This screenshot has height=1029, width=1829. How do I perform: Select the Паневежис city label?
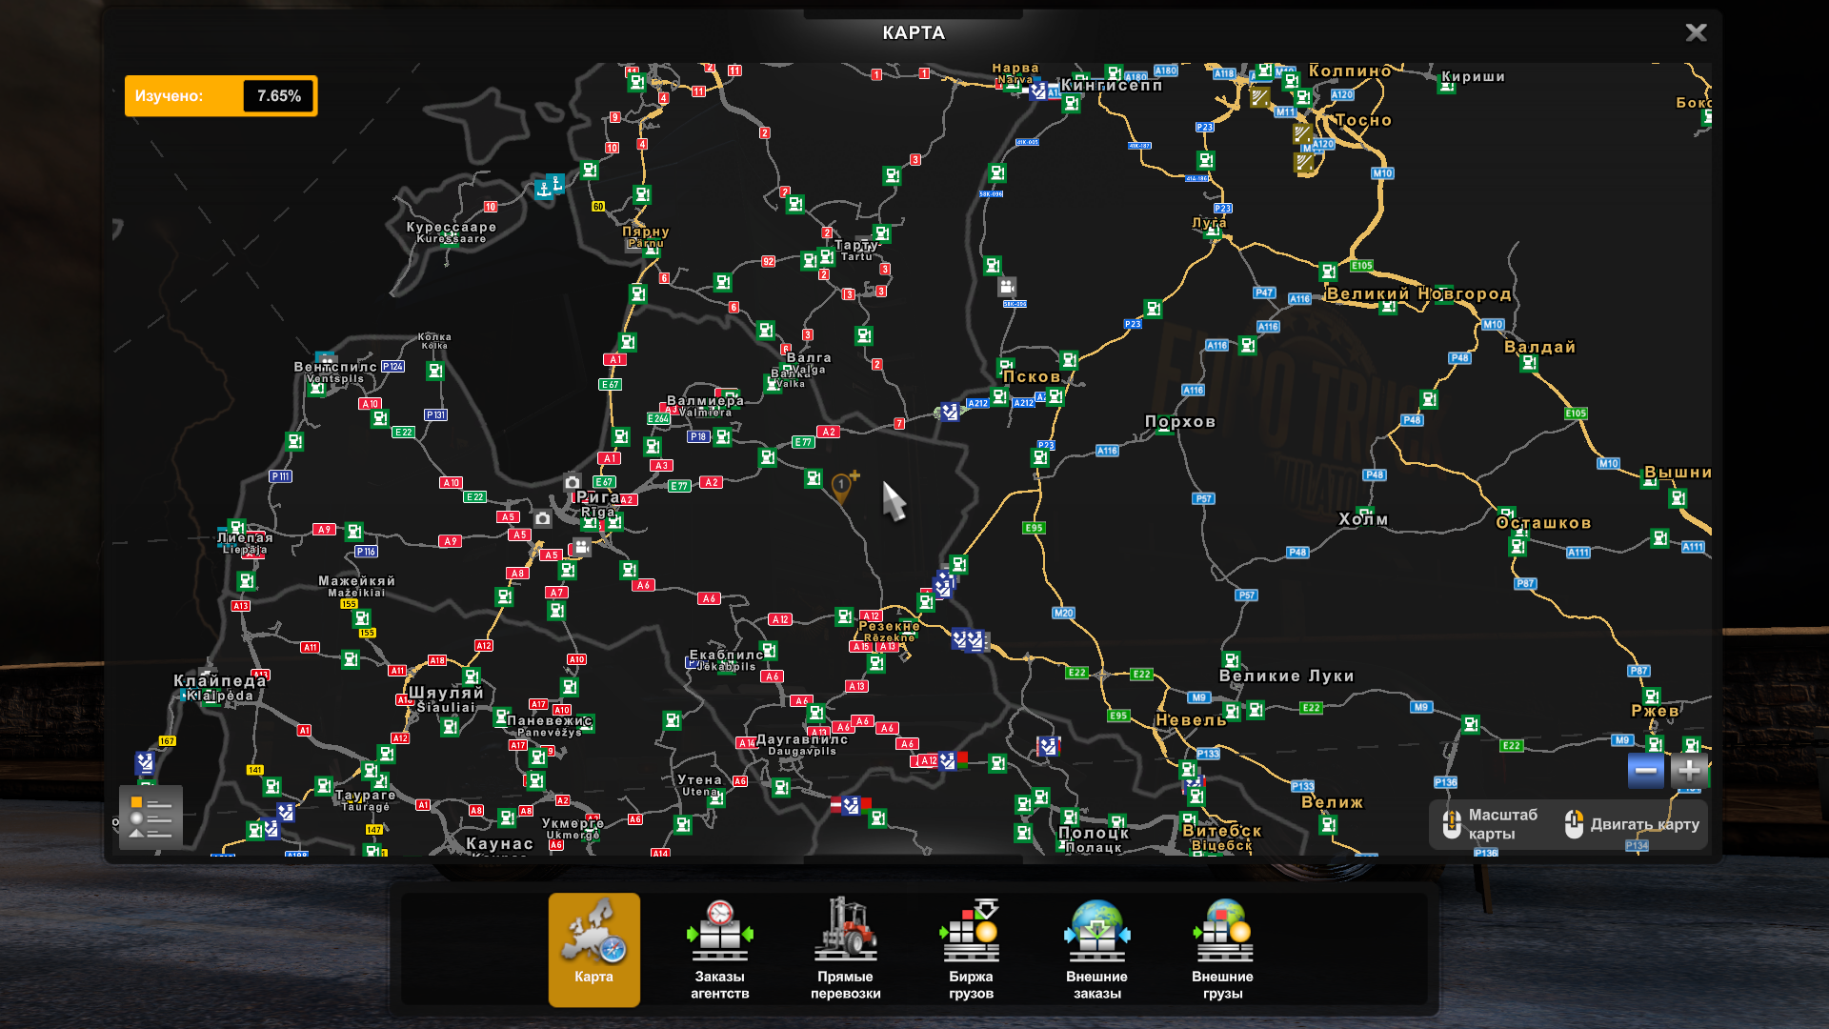pyautogui.click(x=550, y=720)
